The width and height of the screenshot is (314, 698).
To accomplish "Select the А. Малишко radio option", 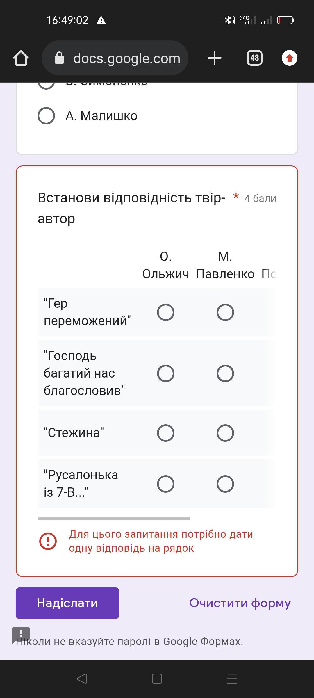I will (46, 116).
